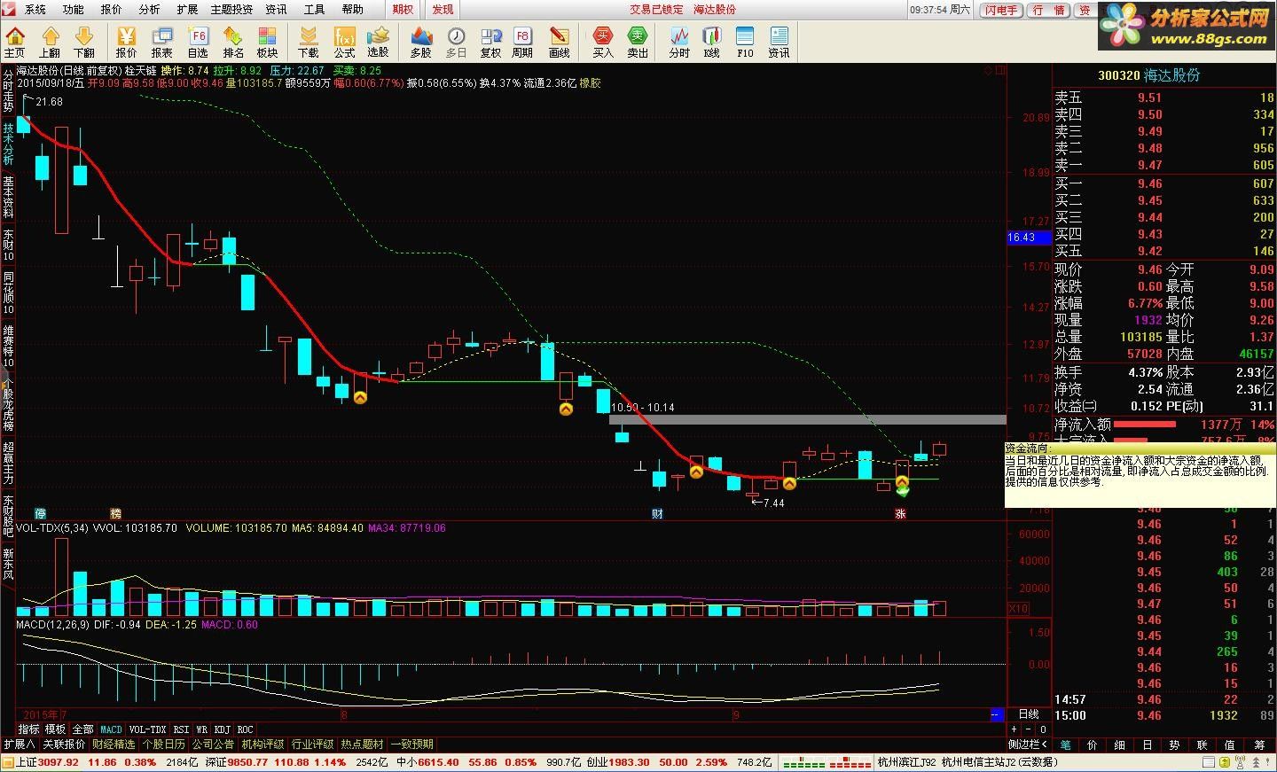The height and width of the screenshot is (772, 1277).
Task: Click the 期权 options button
Action: [x=403, y=9]
